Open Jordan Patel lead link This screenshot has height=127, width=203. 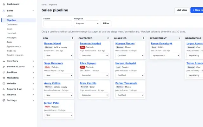[52, 103]
